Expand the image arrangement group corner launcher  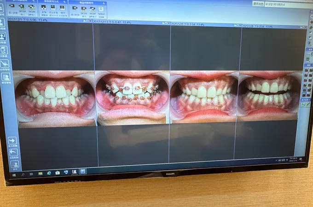(65, 2)
